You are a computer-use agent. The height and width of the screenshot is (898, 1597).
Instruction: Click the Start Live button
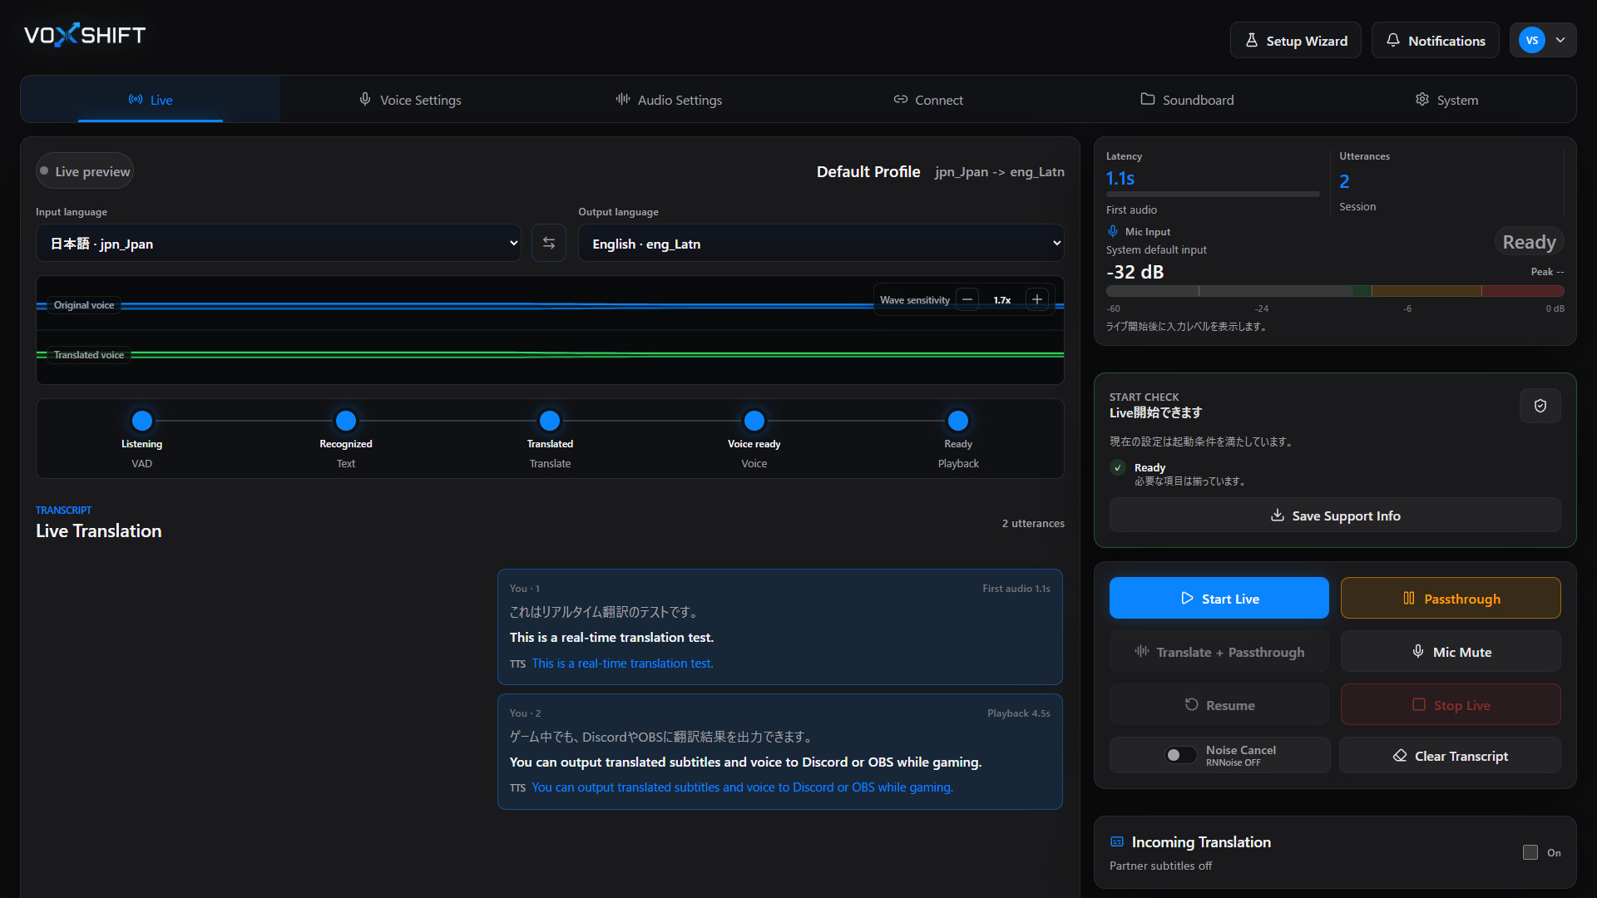tap(1219, 599)
